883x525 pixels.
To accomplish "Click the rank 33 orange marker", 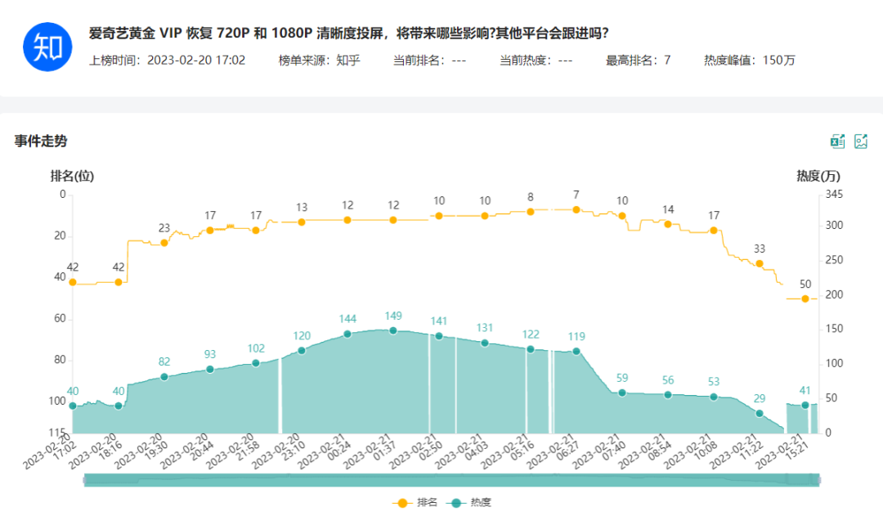I will click(x=760, y=263).
